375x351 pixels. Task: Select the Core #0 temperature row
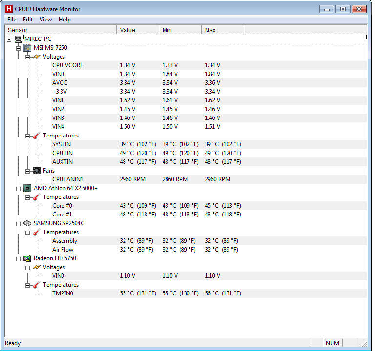point(209,206)
